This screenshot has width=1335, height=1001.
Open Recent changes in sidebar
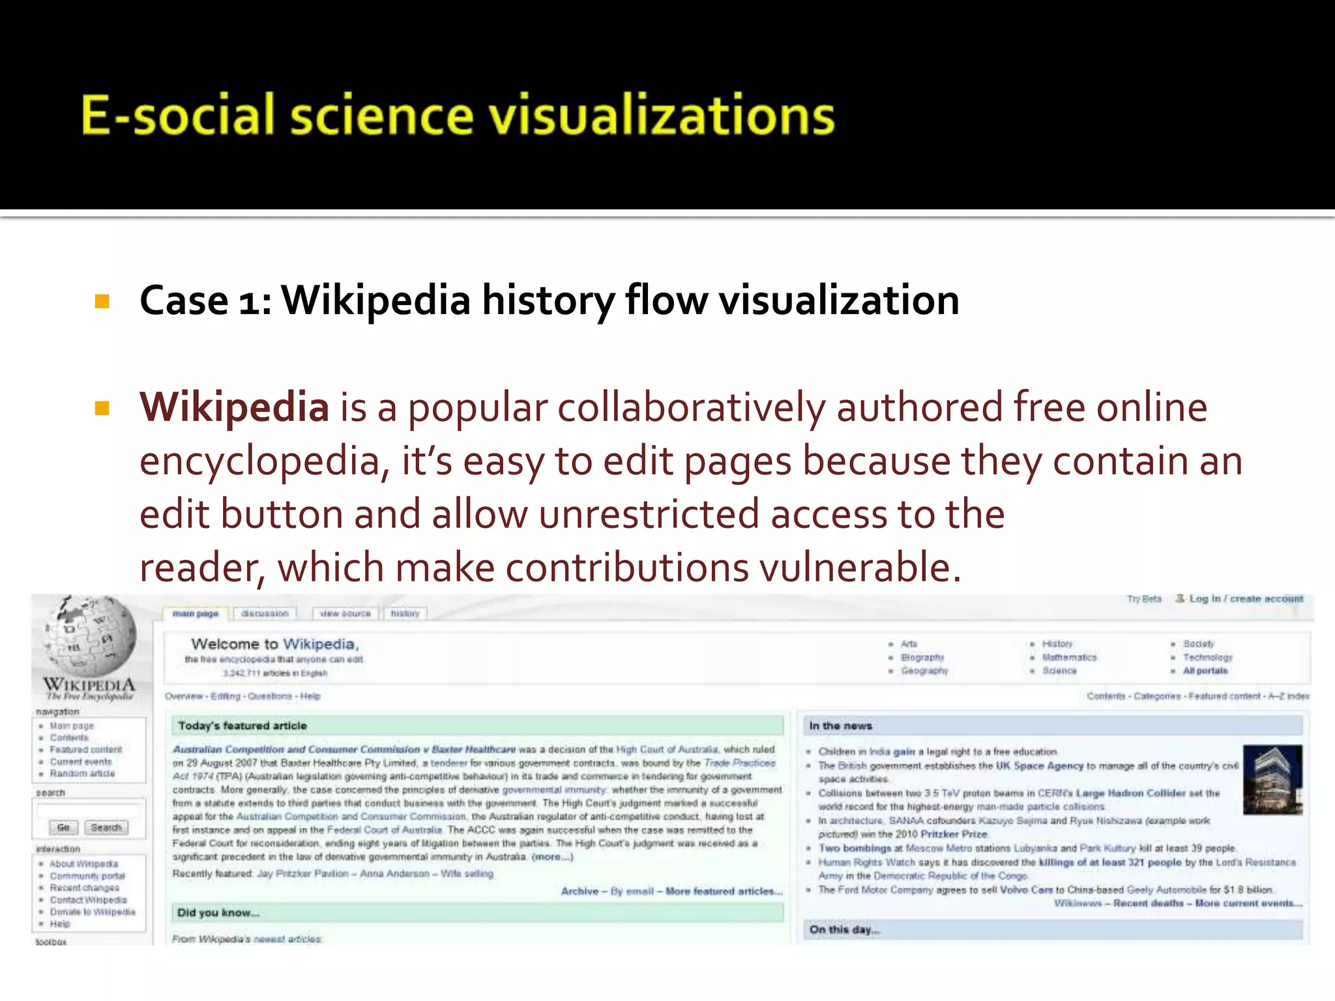pos(84,888)
